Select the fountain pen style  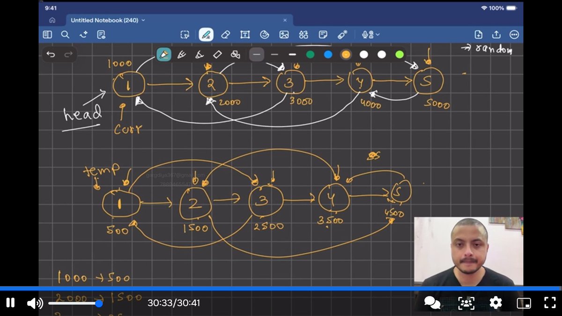[x=164, y=55]
